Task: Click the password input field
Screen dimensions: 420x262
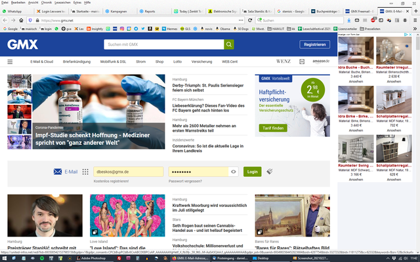Action: click(198, 172)
